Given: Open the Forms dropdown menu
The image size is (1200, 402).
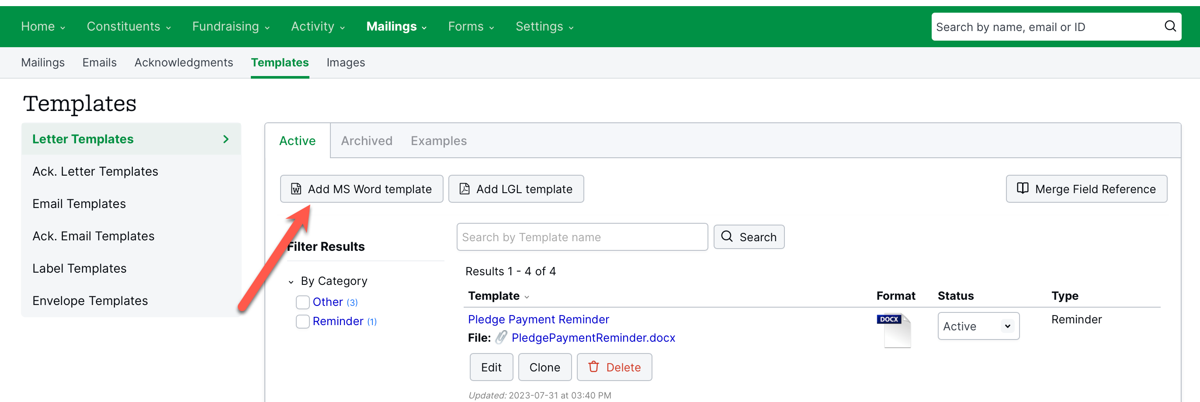Looking at the screenshot, I should pyautogui.click(x=471, y=27).
